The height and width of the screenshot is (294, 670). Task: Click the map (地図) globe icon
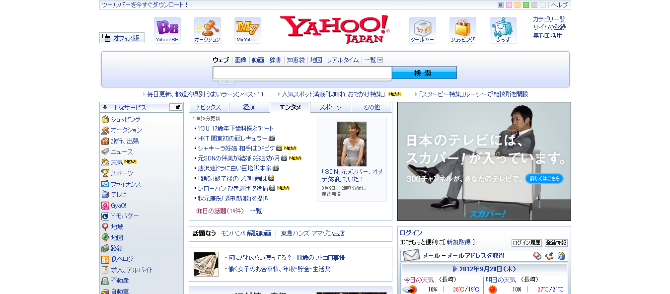tap(105, 237)
